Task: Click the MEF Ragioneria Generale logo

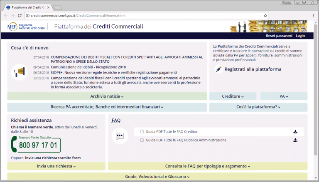Action: tap(26, 27)
